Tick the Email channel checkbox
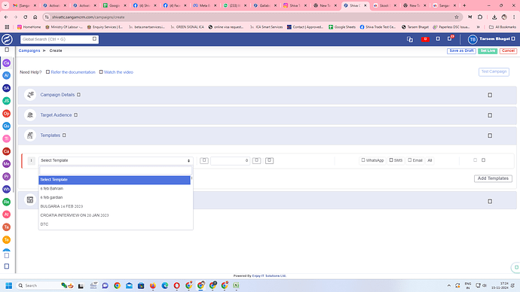Screen dimensions: 520x292 click(409, 160)
